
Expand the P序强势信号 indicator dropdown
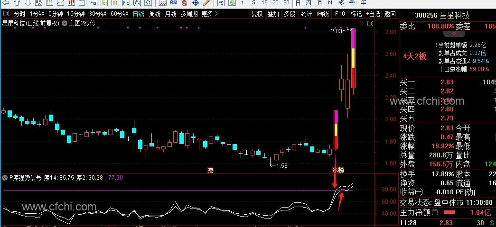[4, 178]
